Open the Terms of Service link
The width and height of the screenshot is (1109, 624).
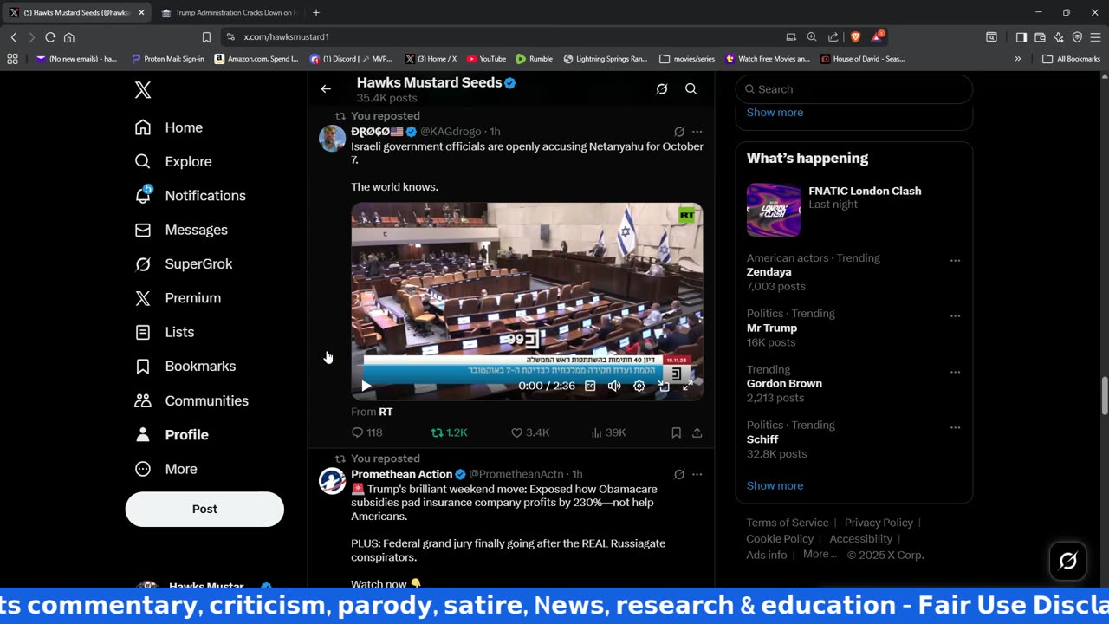click(788, 523)
